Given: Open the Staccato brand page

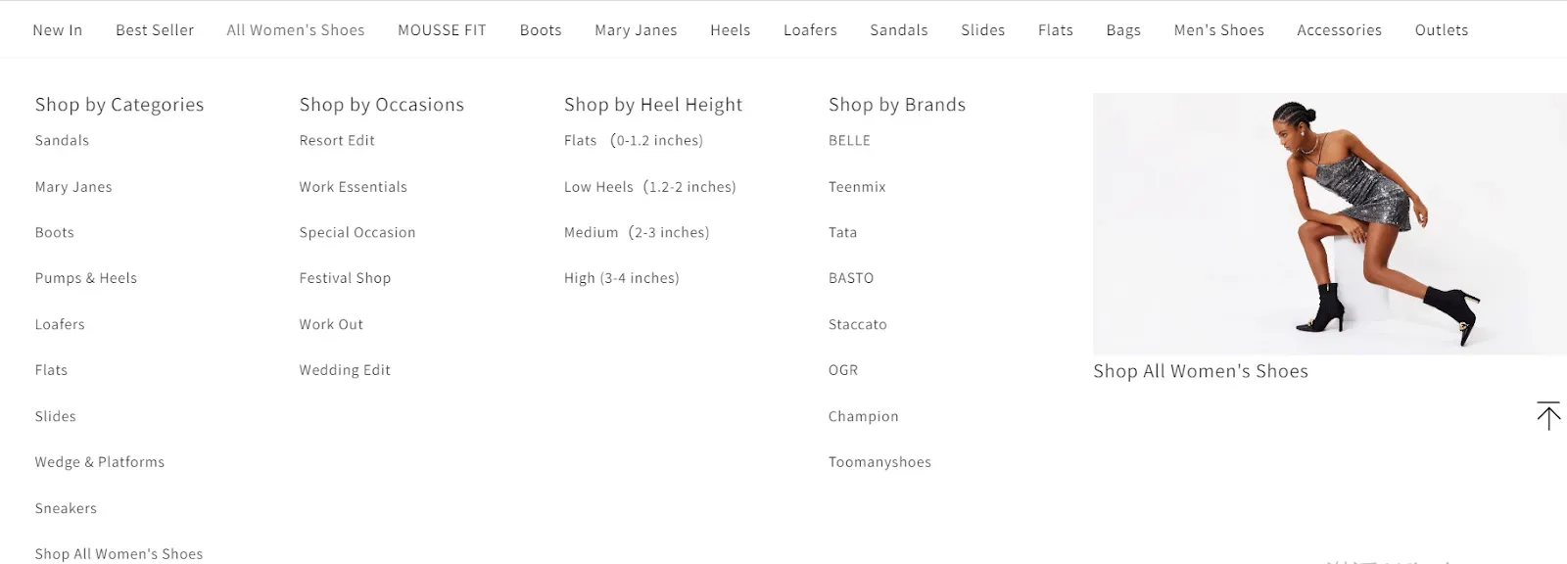Looking at the screenshot, I should tap(857, 324).
